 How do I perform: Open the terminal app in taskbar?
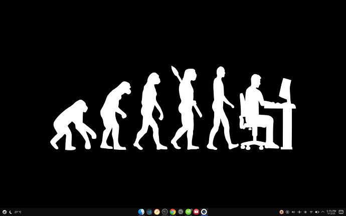pyautogui.click(x=165, y=212)
